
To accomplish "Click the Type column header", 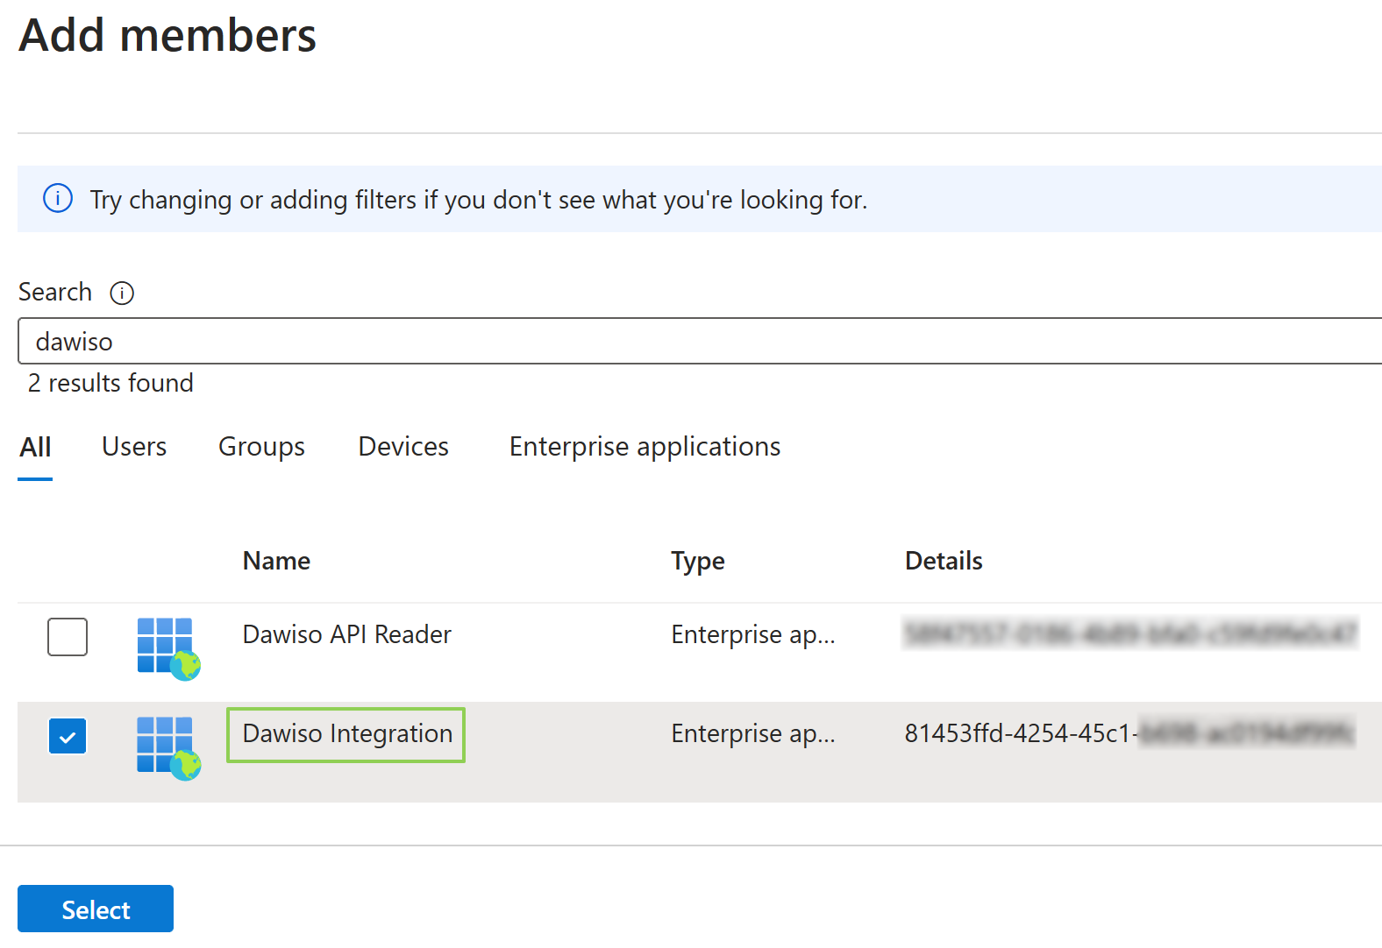I will tap(698, 561).
